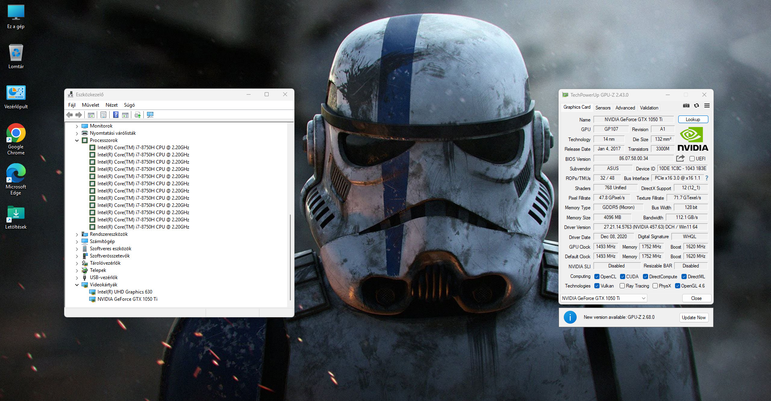Click the blue info icon in update banner

(570, 317)
